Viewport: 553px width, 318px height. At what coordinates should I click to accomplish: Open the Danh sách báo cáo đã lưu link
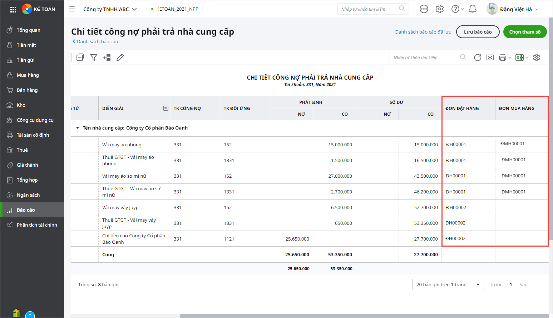pos(423,32)
